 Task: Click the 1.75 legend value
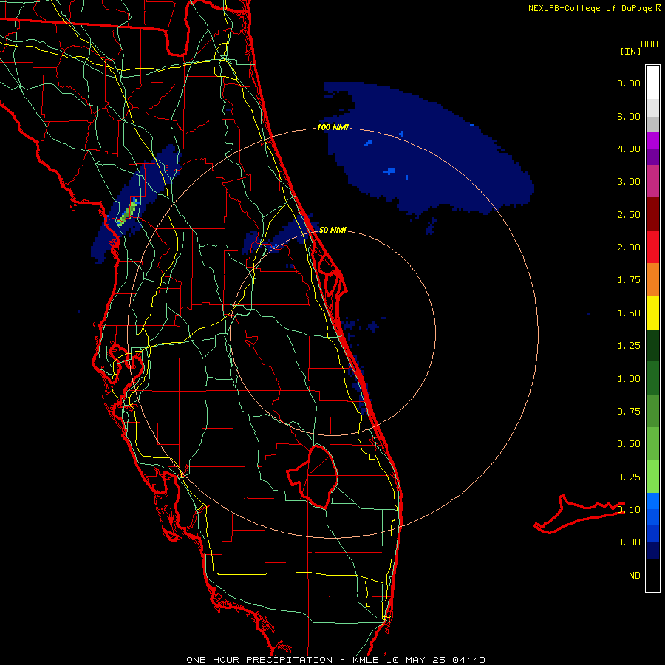click(629, 280)
